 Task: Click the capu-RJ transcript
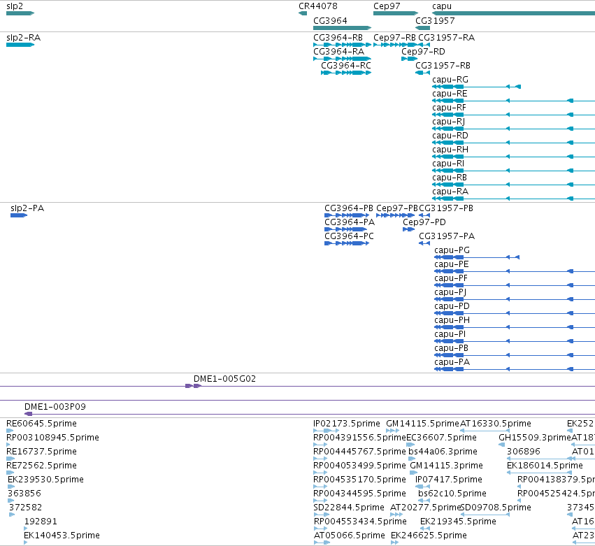[x=513, y=129]
